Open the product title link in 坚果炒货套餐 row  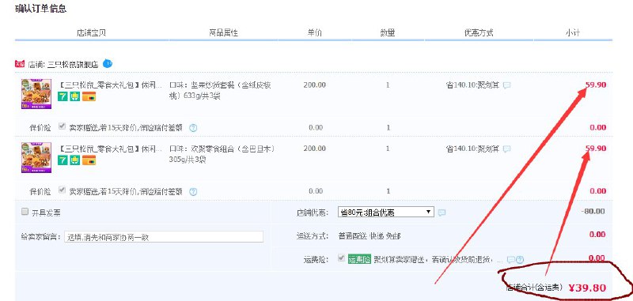tap(110, 85)
